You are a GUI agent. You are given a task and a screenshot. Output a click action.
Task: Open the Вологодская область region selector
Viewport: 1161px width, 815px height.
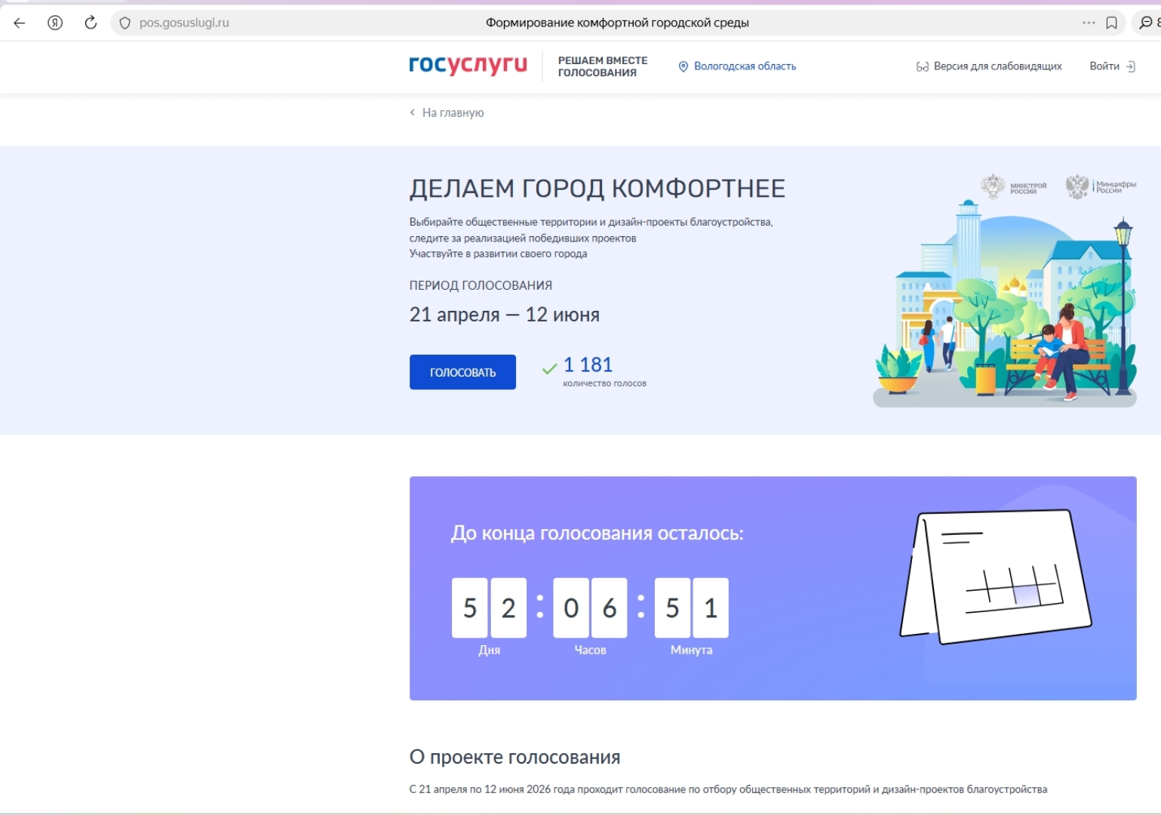745,66
